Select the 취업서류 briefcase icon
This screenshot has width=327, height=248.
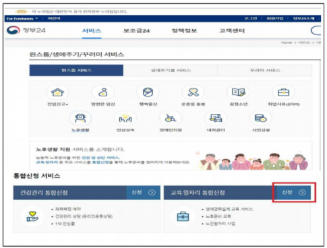(x=284, y=92)
